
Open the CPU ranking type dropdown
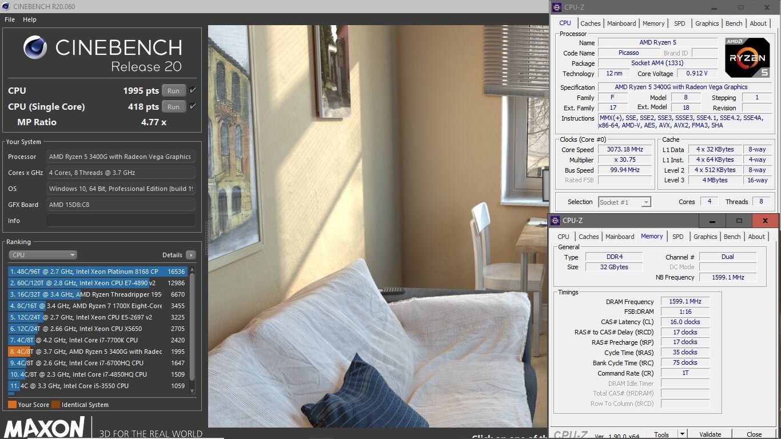pyautogui.click(x=43, y=255)
